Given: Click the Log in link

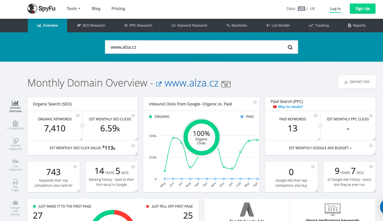Looking at the screenshot, I should pyautogui.click(x=335, y=9).
